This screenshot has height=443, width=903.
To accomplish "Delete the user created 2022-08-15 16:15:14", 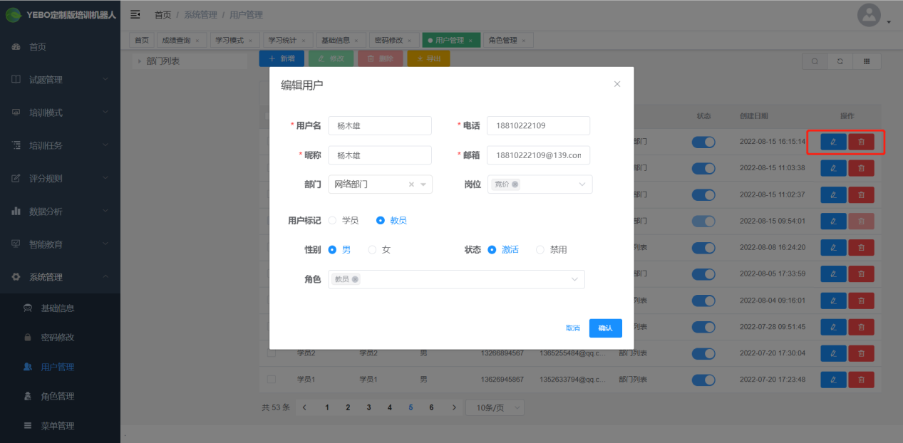I will click(861, 142).
